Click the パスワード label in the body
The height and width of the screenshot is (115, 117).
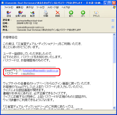pos(11,74)
